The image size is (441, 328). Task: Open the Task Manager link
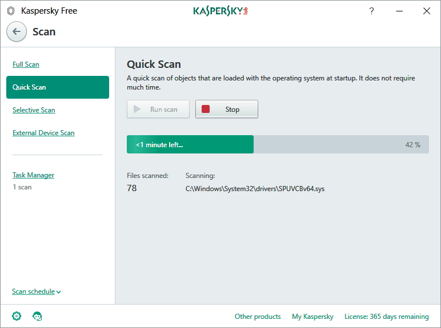click(x=34, y=175)
